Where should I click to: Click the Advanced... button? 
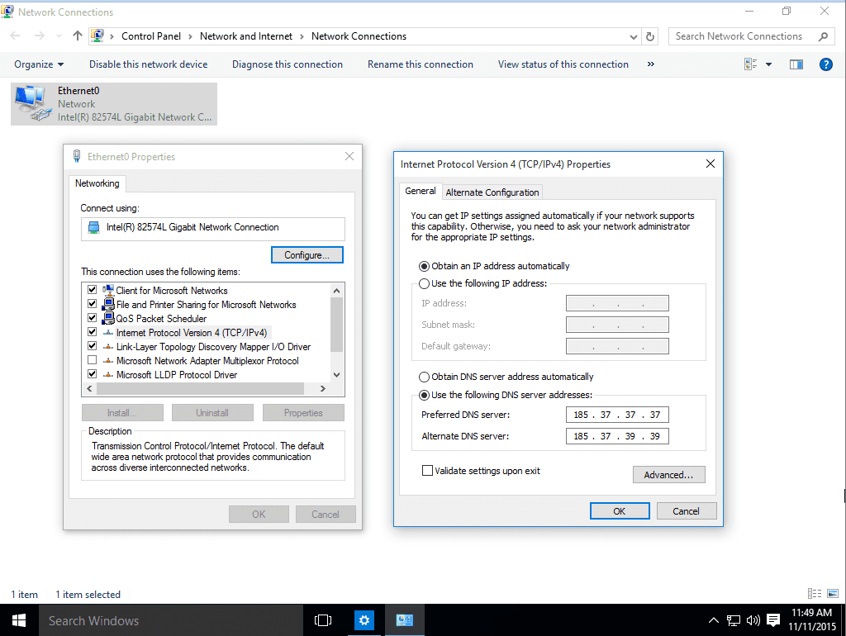(668, 475)
